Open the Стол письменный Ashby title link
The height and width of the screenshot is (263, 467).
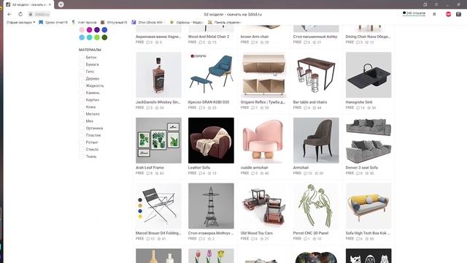click(x=315, y=37)
